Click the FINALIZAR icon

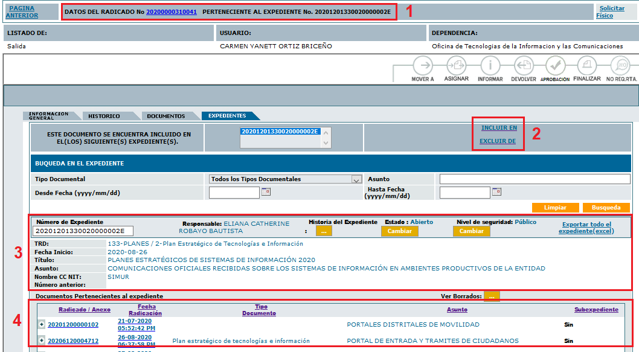click(x=587, y=65)
